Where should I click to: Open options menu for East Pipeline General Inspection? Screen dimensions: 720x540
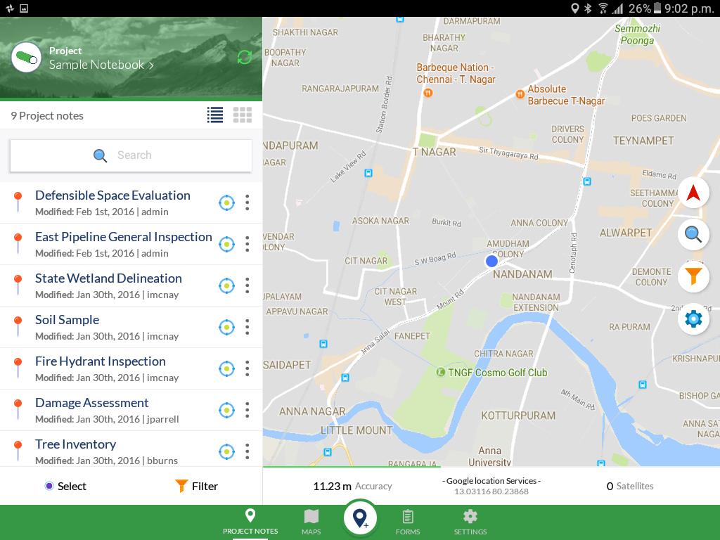[x=247, y=244]
